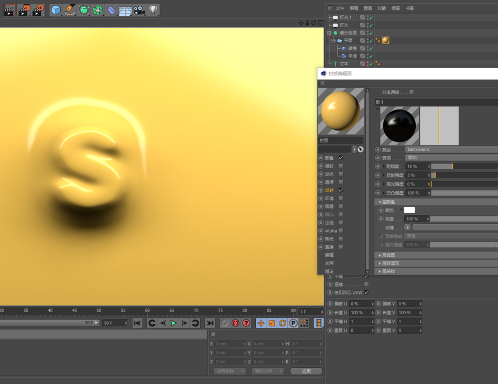
Task: Toggle 使用凹凸 UVW checkbox
Action: coord(366,292)
